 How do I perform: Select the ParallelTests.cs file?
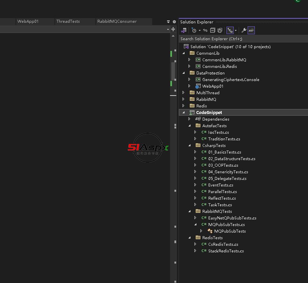222,192
